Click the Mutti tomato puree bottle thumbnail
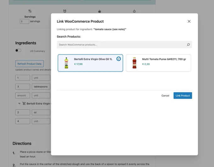The width and height of the screenshot is (214, 167). coord(134,63)
